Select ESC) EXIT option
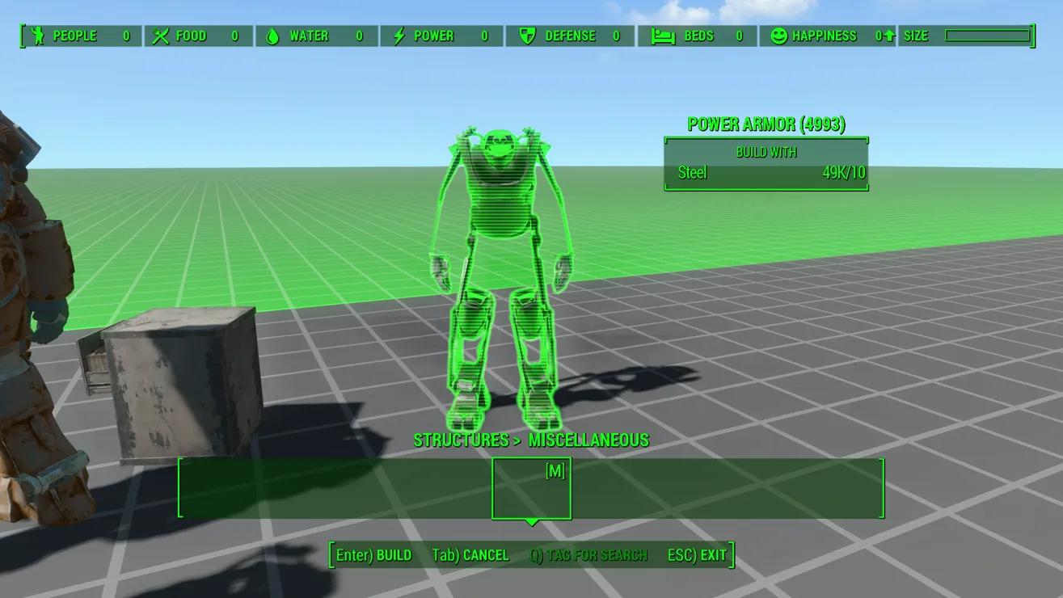Image resolution: width=1063 pixels, height=598 pixels. click(x=697, y=555)
